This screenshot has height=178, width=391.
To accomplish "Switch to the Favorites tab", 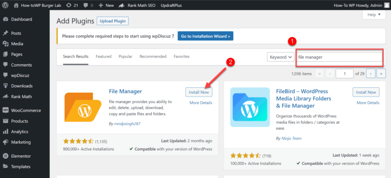I will (x=182, y=56).
